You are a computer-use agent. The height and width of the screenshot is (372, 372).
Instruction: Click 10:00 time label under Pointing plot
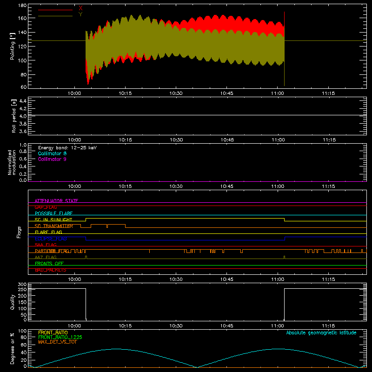(74, 93)
